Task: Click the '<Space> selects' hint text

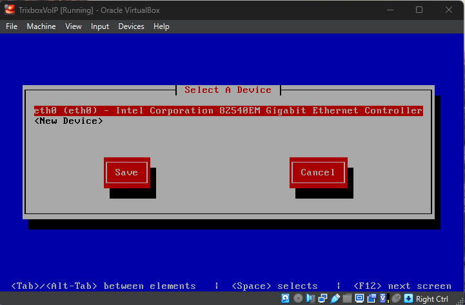Action: pos(275,286)
